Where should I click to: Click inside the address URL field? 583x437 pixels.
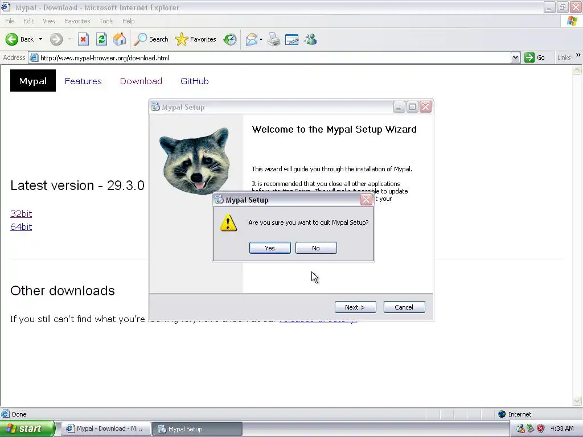click(274, 57)
